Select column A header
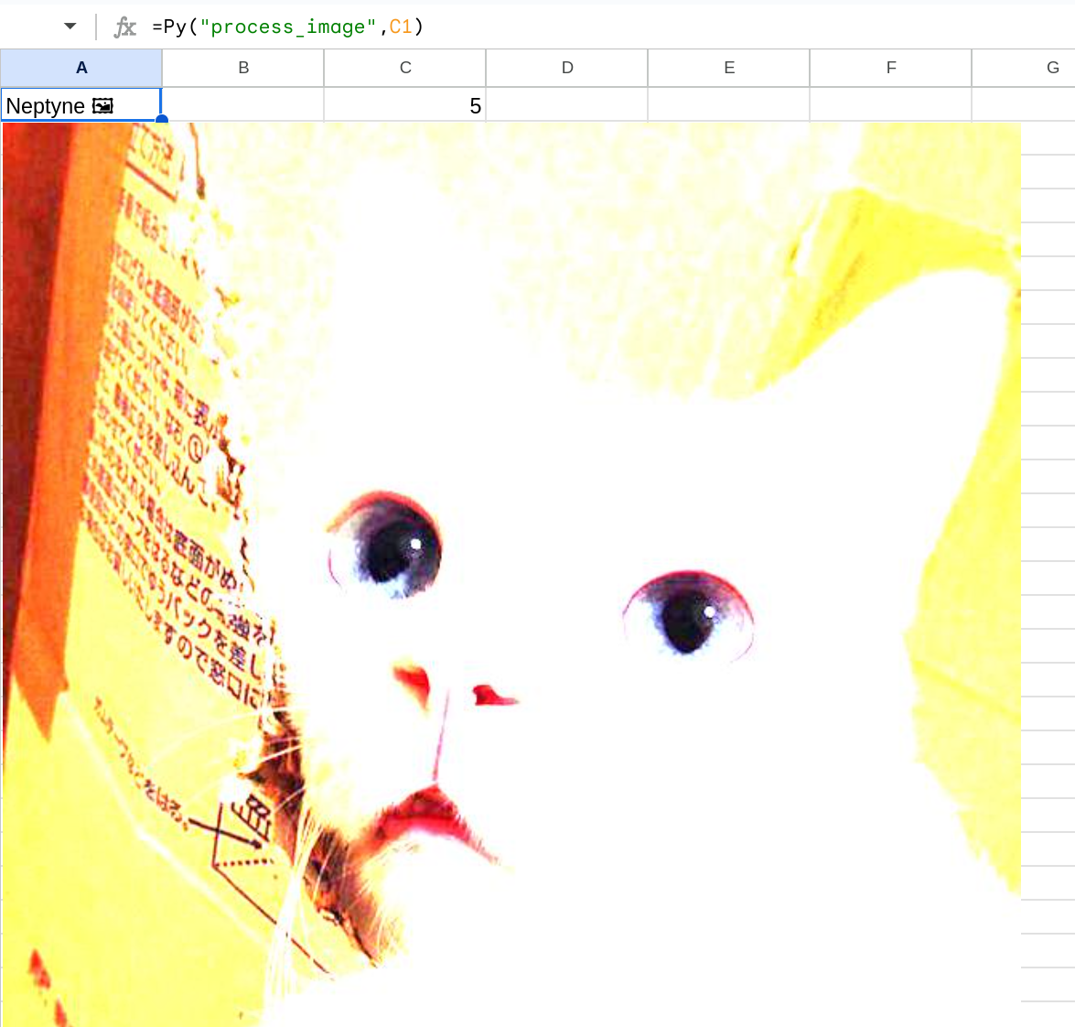This screenshot has width=1075, height=1027. 81,68
